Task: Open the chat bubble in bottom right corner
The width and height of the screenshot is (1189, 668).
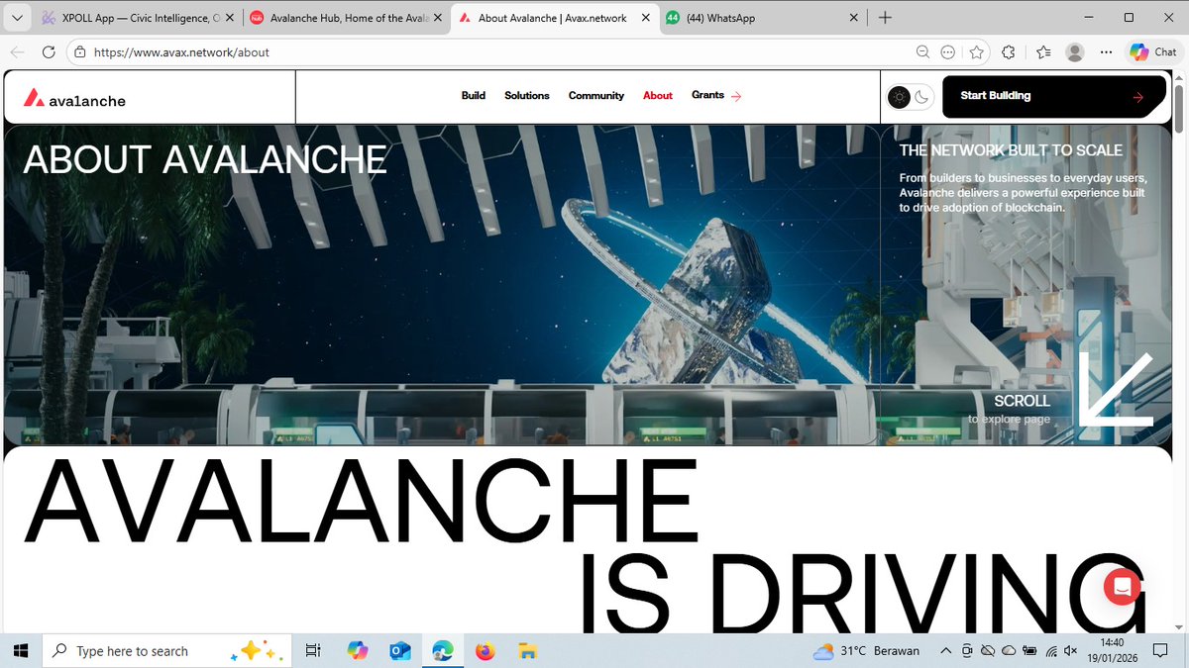Action: pos(1121,586)
